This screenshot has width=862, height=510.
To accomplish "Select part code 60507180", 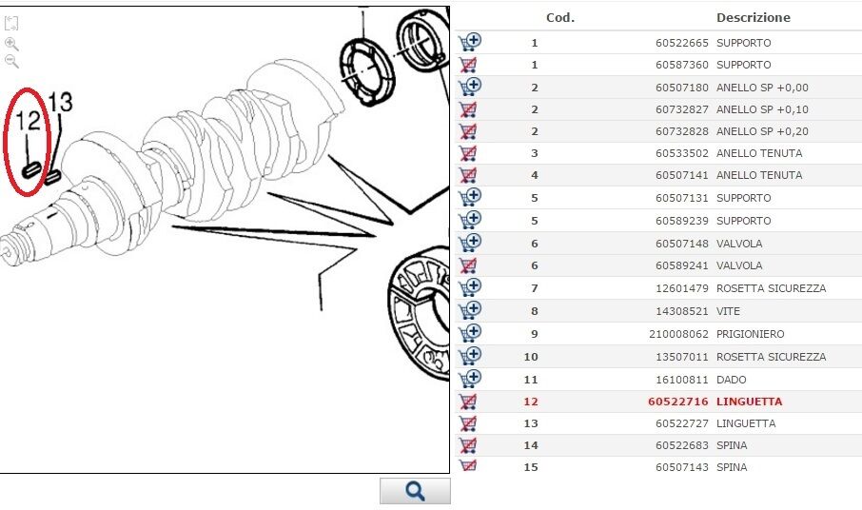I will 681,88.
